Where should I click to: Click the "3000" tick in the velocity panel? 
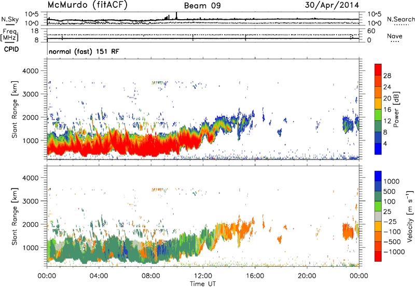click(x=31, y=201)
